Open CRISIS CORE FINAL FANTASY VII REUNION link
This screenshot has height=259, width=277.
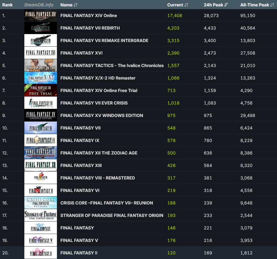(107, 203)
